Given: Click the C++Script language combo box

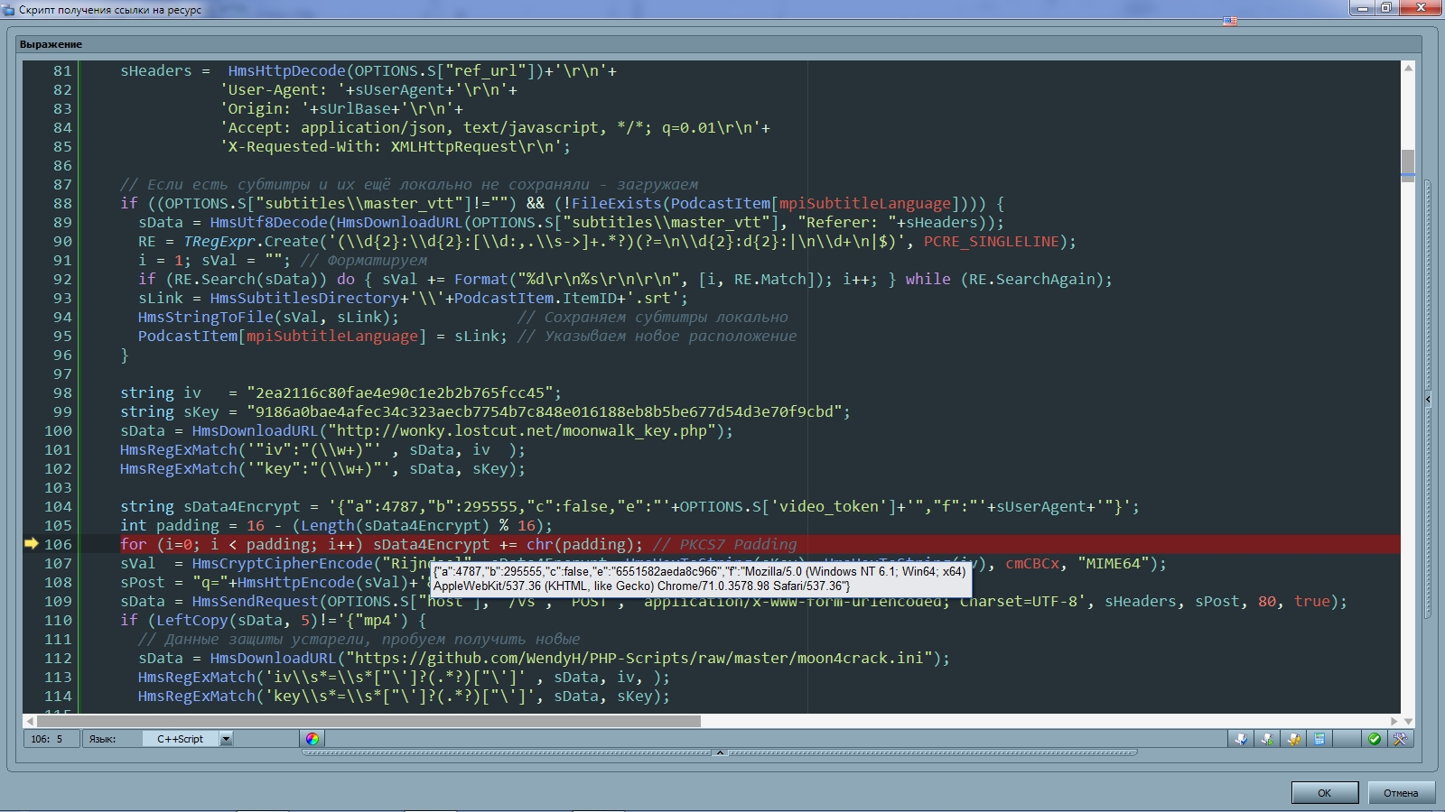Looking at the screenshot, I should (x=180, y=739).
